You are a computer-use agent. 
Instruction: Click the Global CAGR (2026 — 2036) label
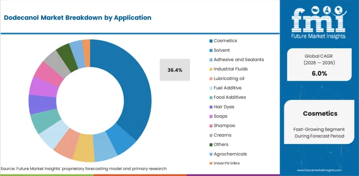point(319,59)
